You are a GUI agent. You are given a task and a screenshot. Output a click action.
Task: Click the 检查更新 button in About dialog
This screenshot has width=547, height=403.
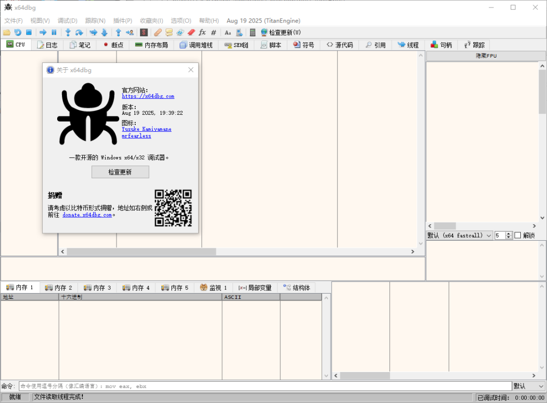[120, 172]
